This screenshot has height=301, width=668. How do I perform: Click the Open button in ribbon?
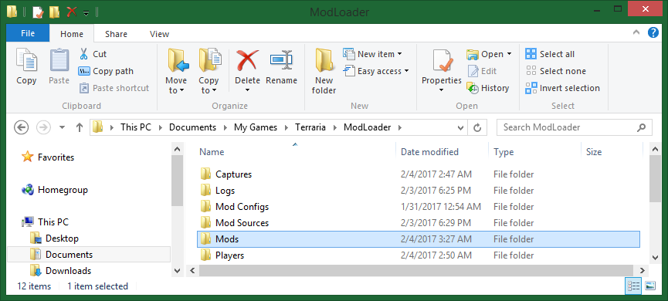[486, 54]
